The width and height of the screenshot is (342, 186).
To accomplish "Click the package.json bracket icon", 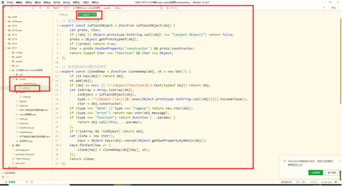I will click(13, 150).
